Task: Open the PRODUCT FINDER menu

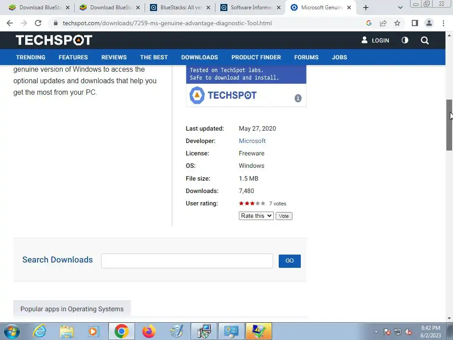Action: [x=256, y=57]
